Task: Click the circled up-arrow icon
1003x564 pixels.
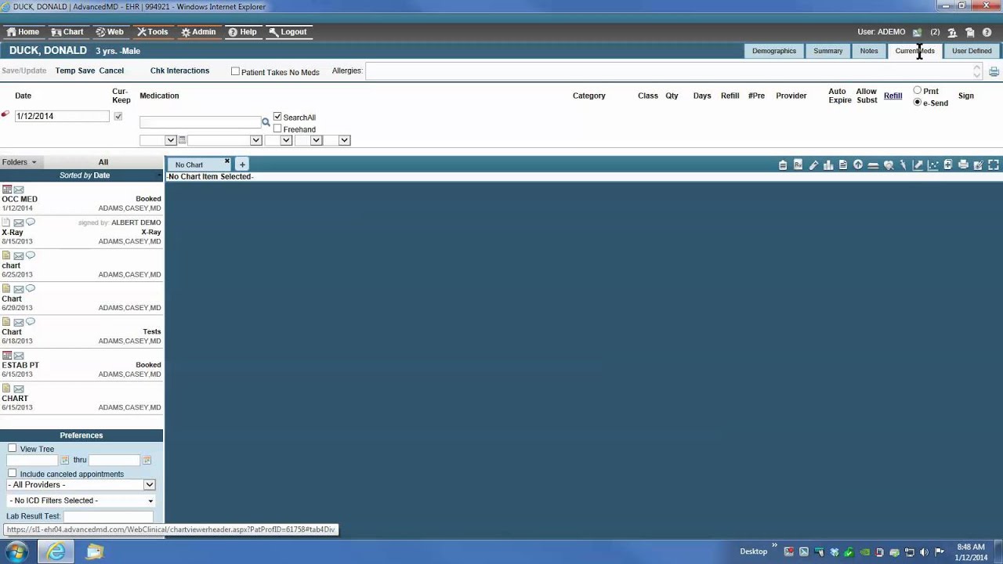Action: [858, 164]
